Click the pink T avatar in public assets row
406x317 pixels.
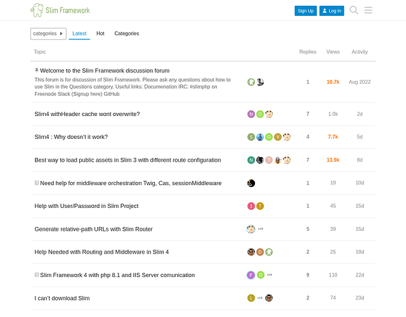point(269,160)
